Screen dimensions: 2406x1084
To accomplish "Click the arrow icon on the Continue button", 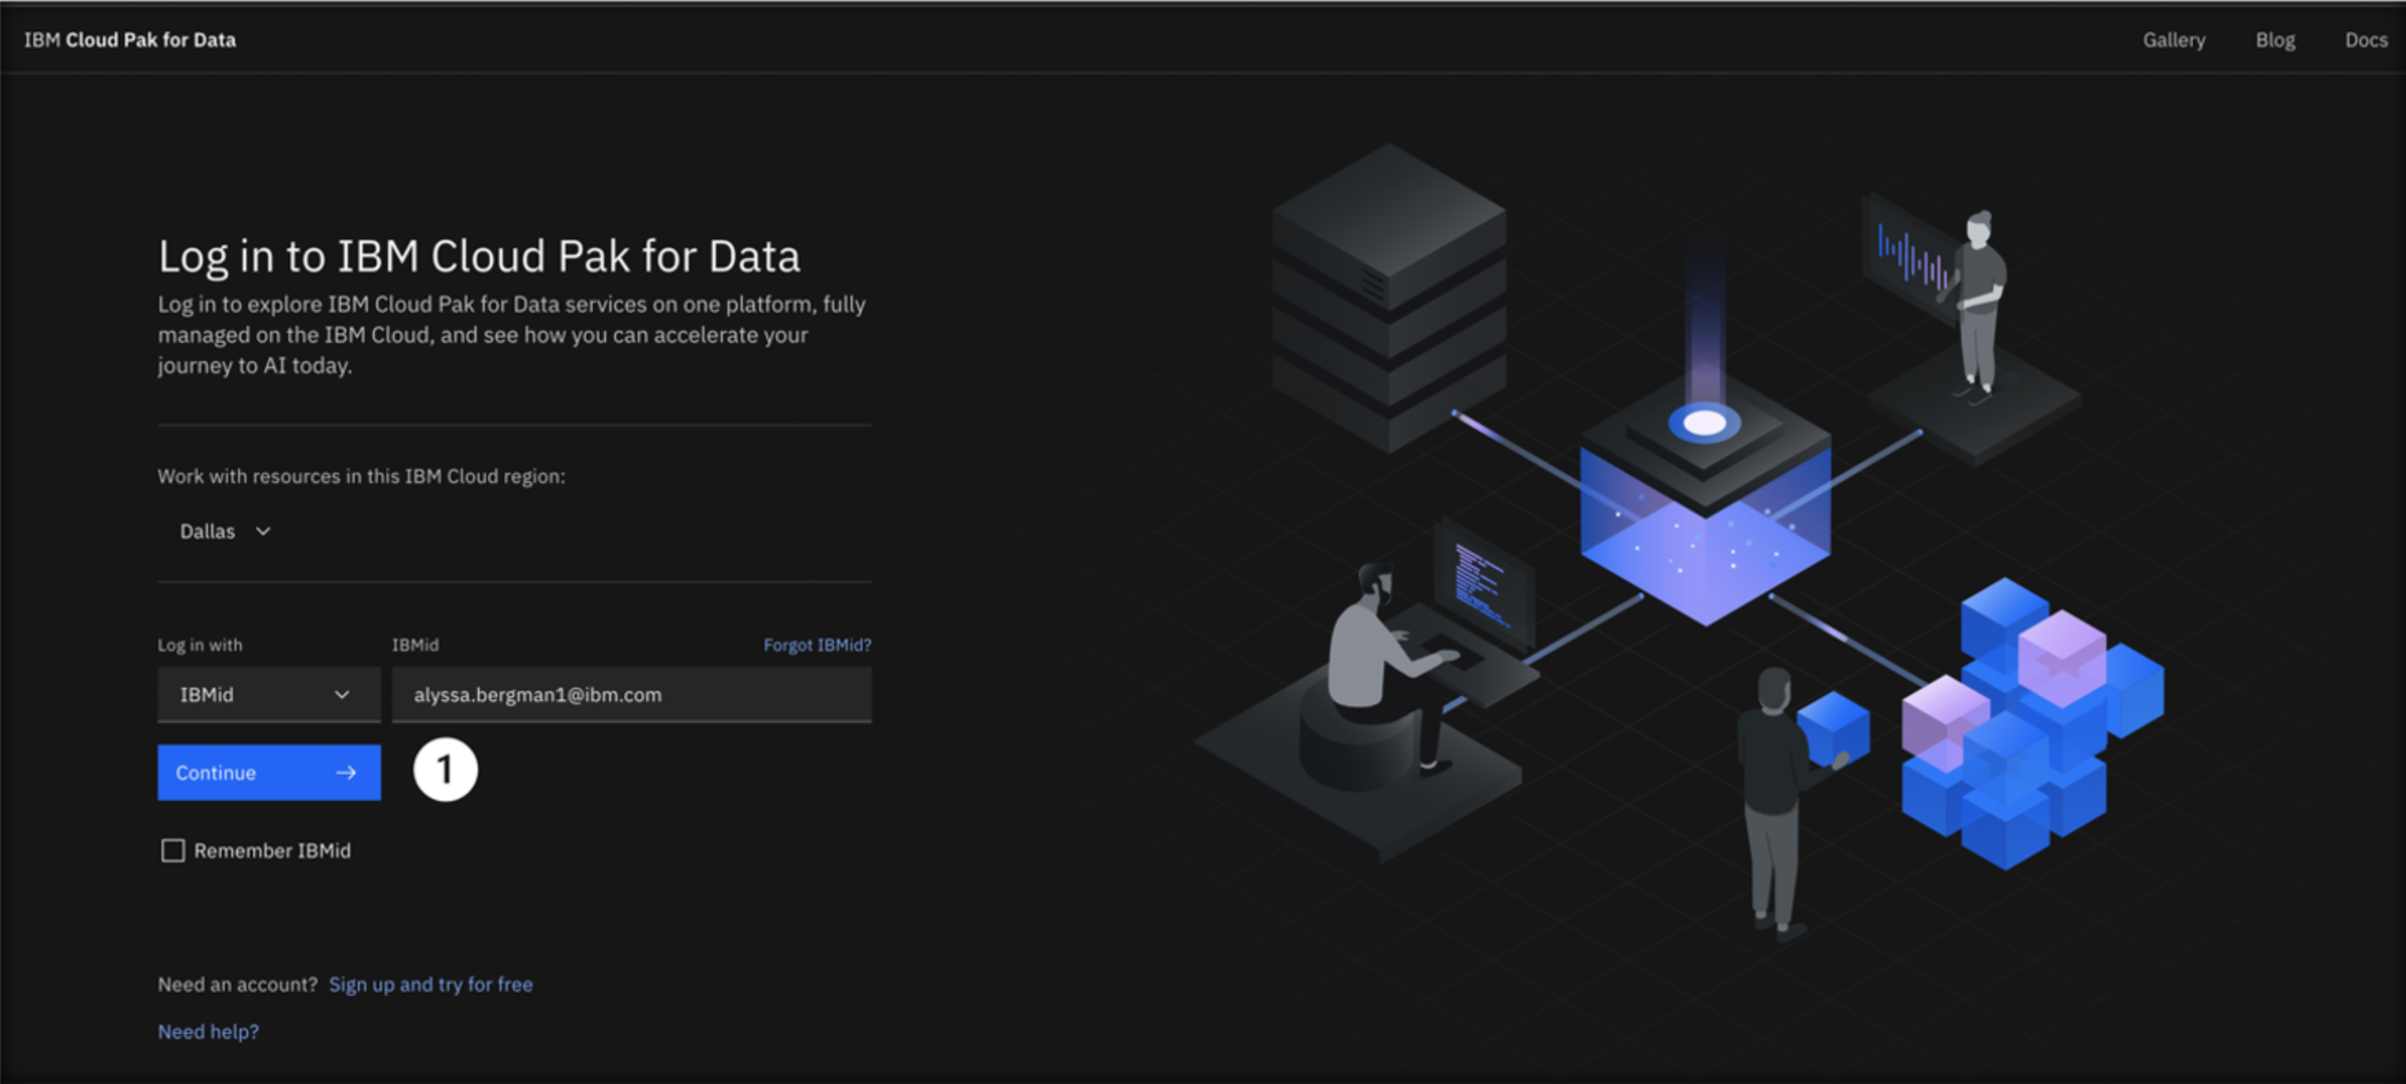I will tap(346, 772).
